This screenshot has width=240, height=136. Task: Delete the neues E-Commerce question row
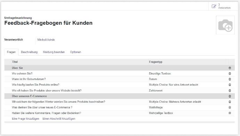[230, 107]
